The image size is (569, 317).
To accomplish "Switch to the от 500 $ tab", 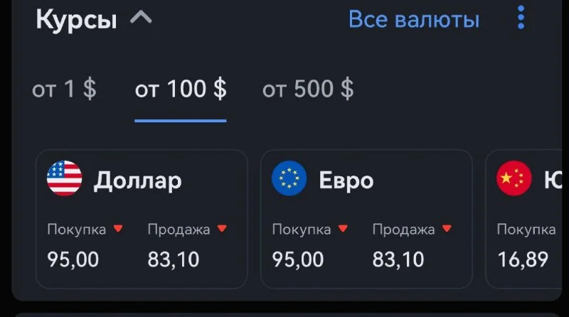I will [308, 90].
